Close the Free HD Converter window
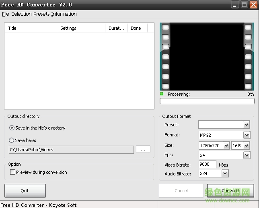259x208 pixels. click(253, 4)
